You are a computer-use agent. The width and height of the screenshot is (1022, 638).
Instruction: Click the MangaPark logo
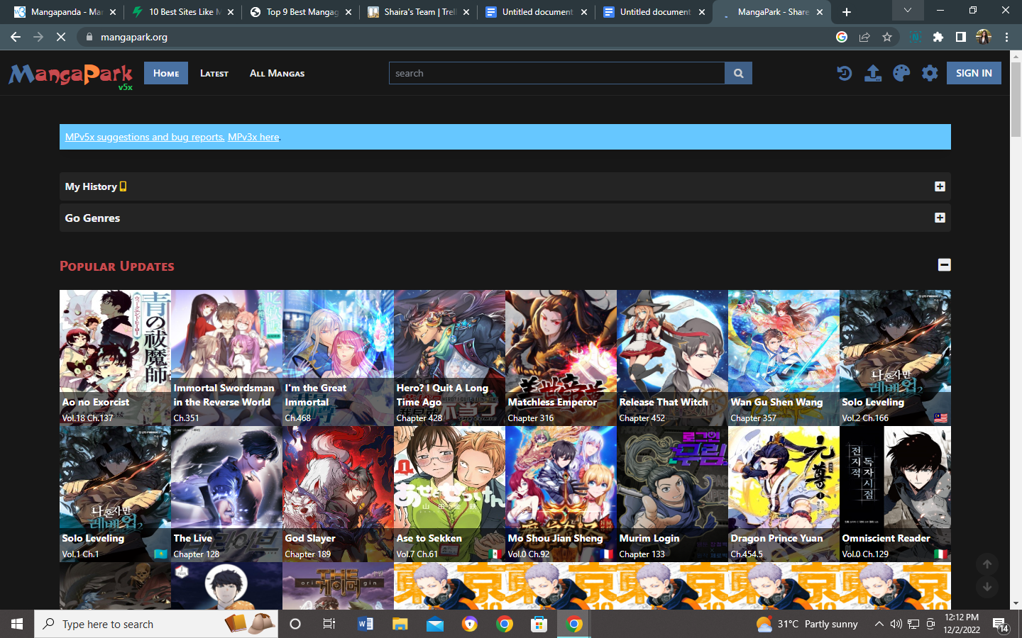coord(71,75)
